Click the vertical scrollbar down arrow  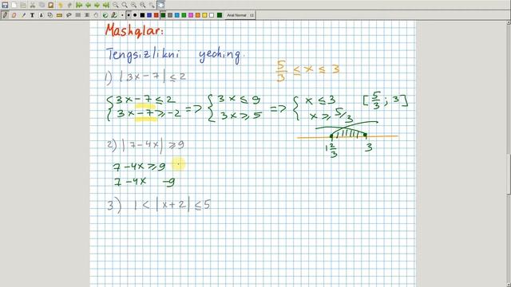(x=509, y=285)
